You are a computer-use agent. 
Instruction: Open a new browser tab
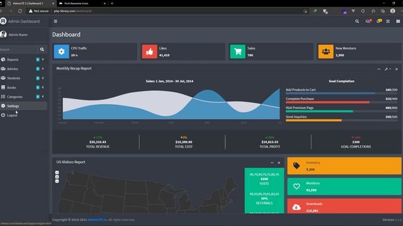[x=112, y=3]
